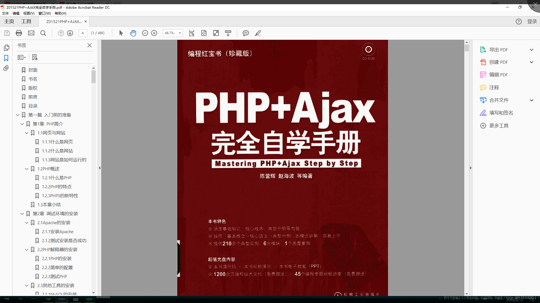Screen dimensions: 540x303
Task: Click the bookmarks scroll down arrow
Action: (x=93, y=293)
